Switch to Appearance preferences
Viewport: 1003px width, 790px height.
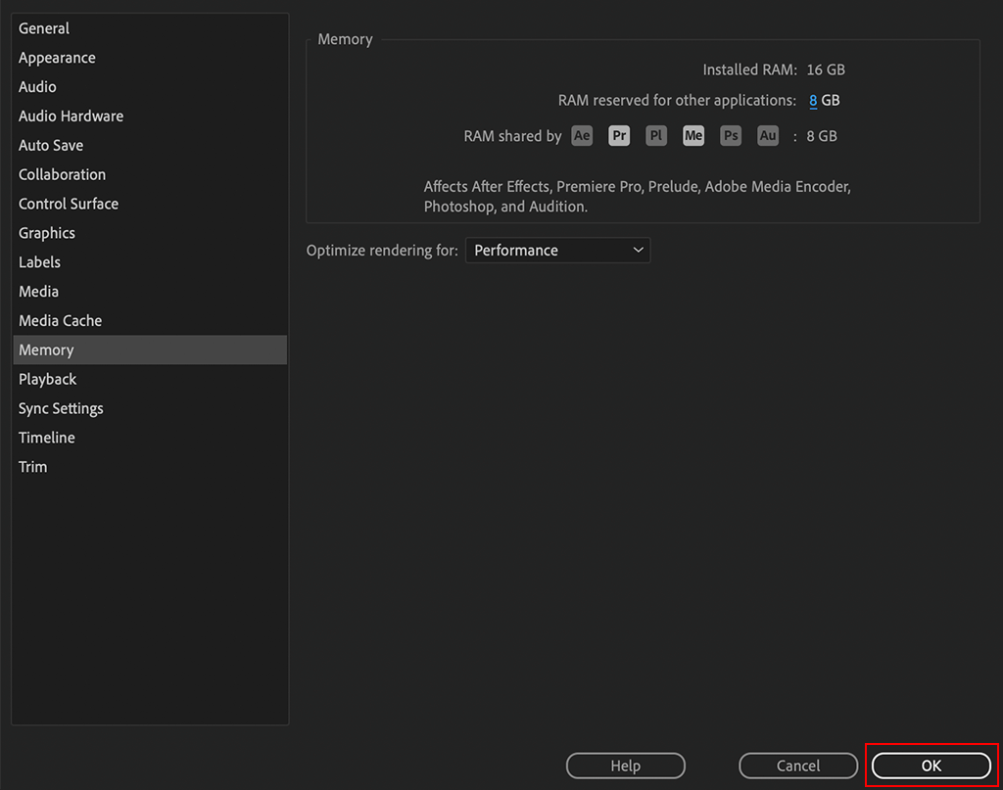click(150, 58)
